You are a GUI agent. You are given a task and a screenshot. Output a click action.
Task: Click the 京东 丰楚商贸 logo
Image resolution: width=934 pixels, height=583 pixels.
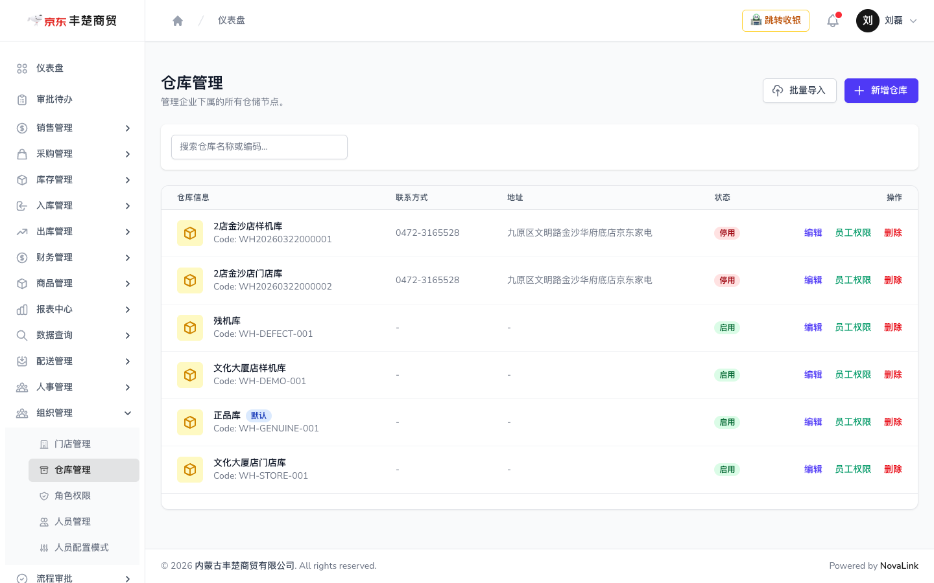click(x=72, y=21)
